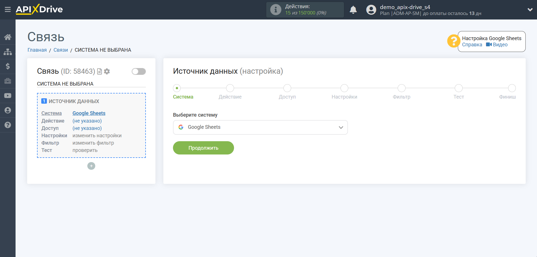Click the briefcase icon in sidebar
Screen dimensions: 537x257
coord(8,81)
